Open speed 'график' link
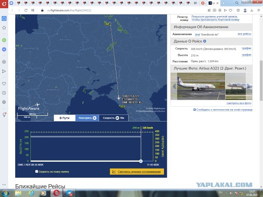This screenshot has height=197, width=263. 247,48
